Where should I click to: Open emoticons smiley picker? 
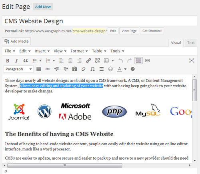(110, 69)
